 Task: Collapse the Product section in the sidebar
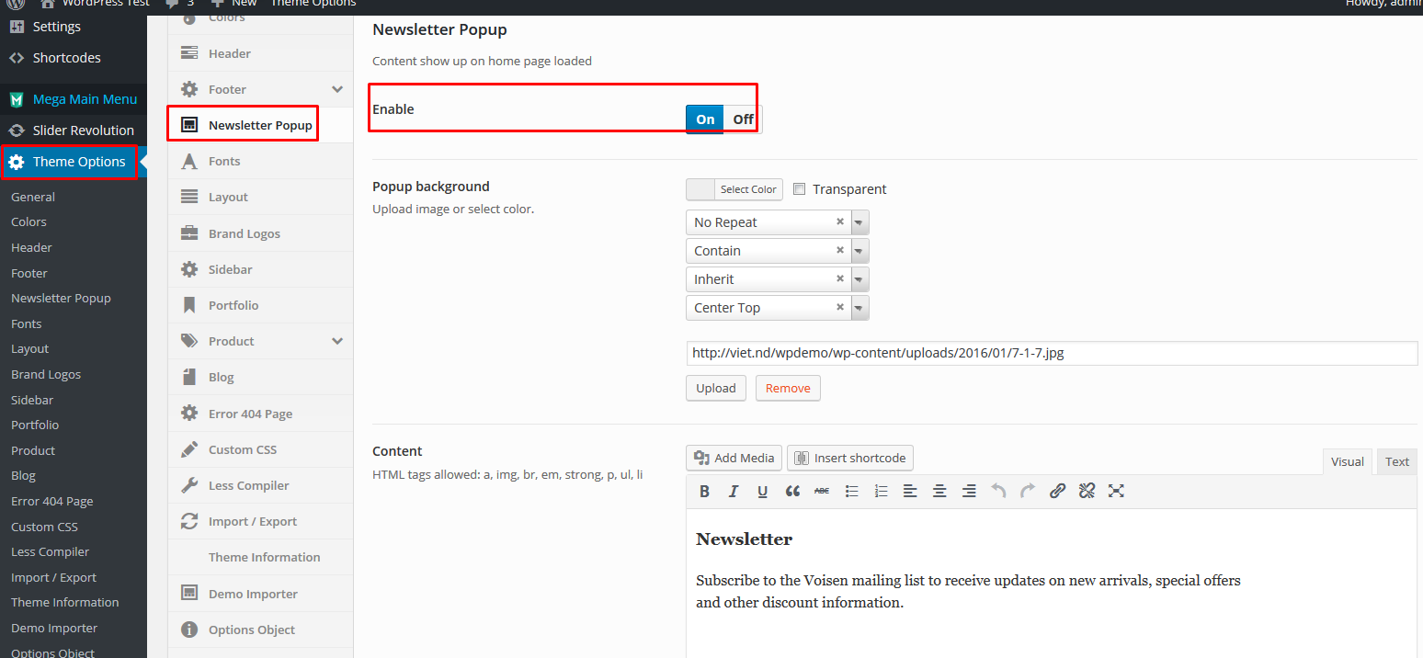336,340
